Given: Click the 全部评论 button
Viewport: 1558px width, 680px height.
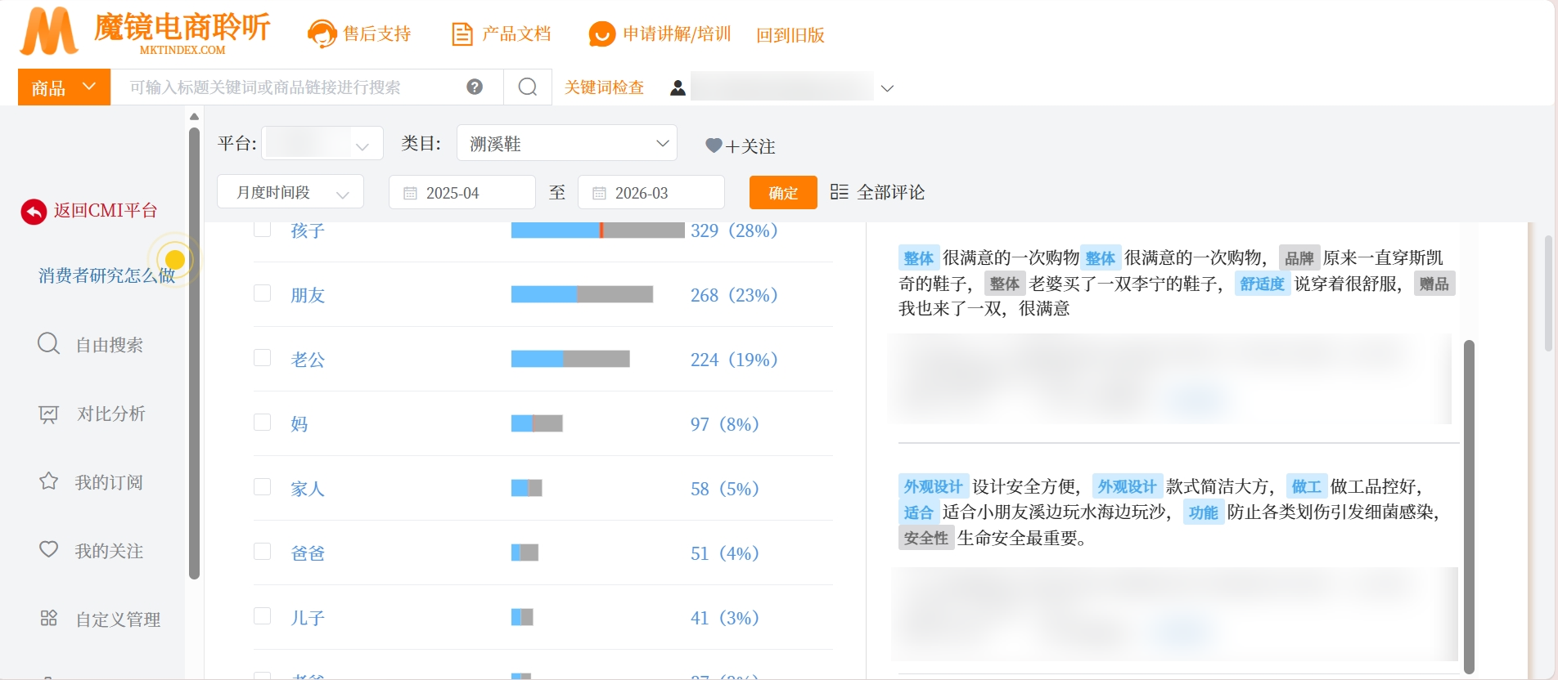Looking at the screenshot, I should pos(877,192).
